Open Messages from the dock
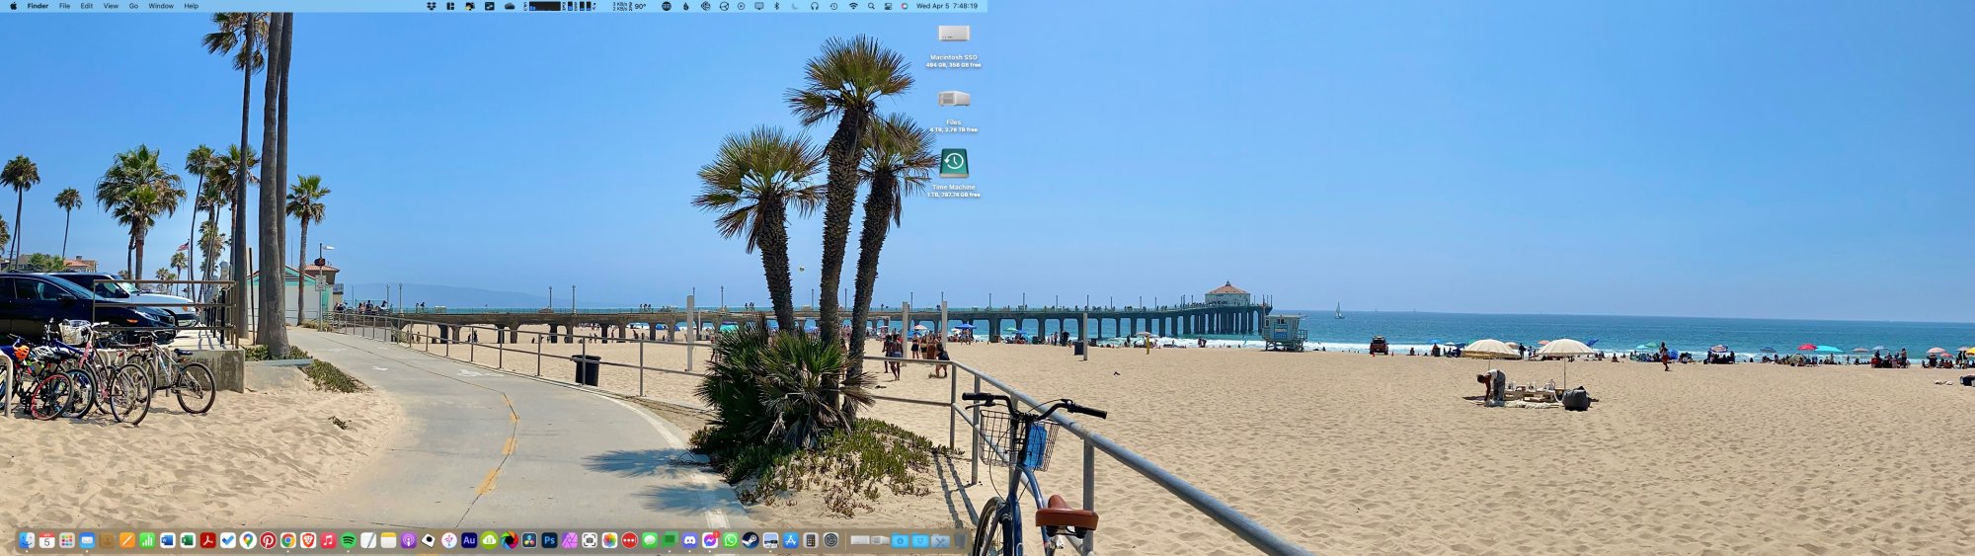This screenshot has height=556, width=1975. [x=650, y=540]
